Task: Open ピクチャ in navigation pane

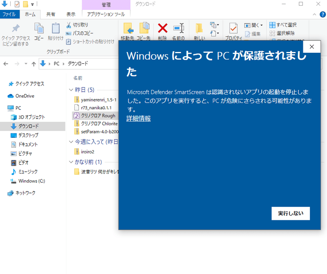Action: click(21, 154)
